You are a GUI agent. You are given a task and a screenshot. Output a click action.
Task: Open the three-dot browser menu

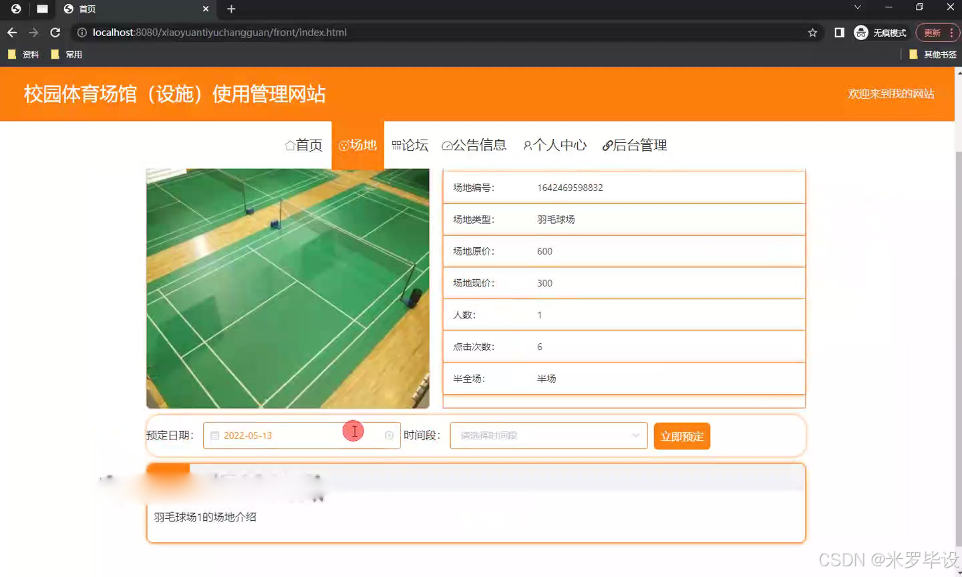(x=951, y=32)
